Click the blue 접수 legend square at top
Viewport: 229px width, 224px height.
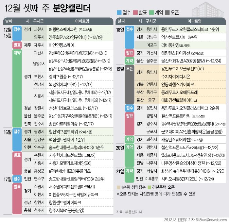[119, 13]
